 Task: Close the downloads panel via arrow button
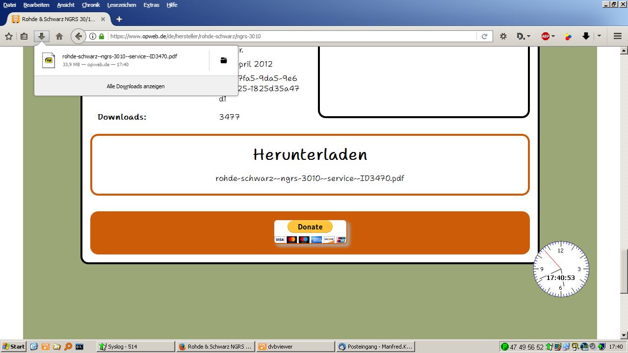[x=42, y=36]
